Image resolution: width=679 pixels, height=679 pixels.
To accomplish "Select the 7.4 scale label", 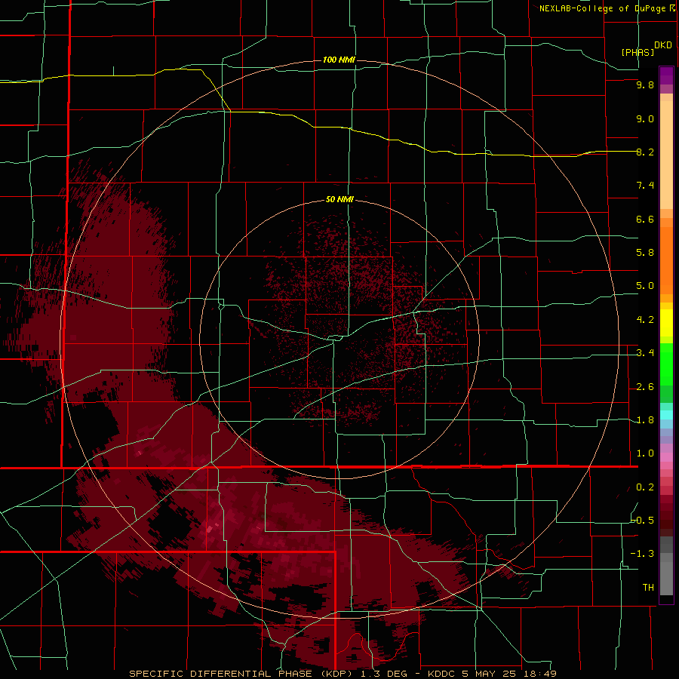I will tap(645, 186).
